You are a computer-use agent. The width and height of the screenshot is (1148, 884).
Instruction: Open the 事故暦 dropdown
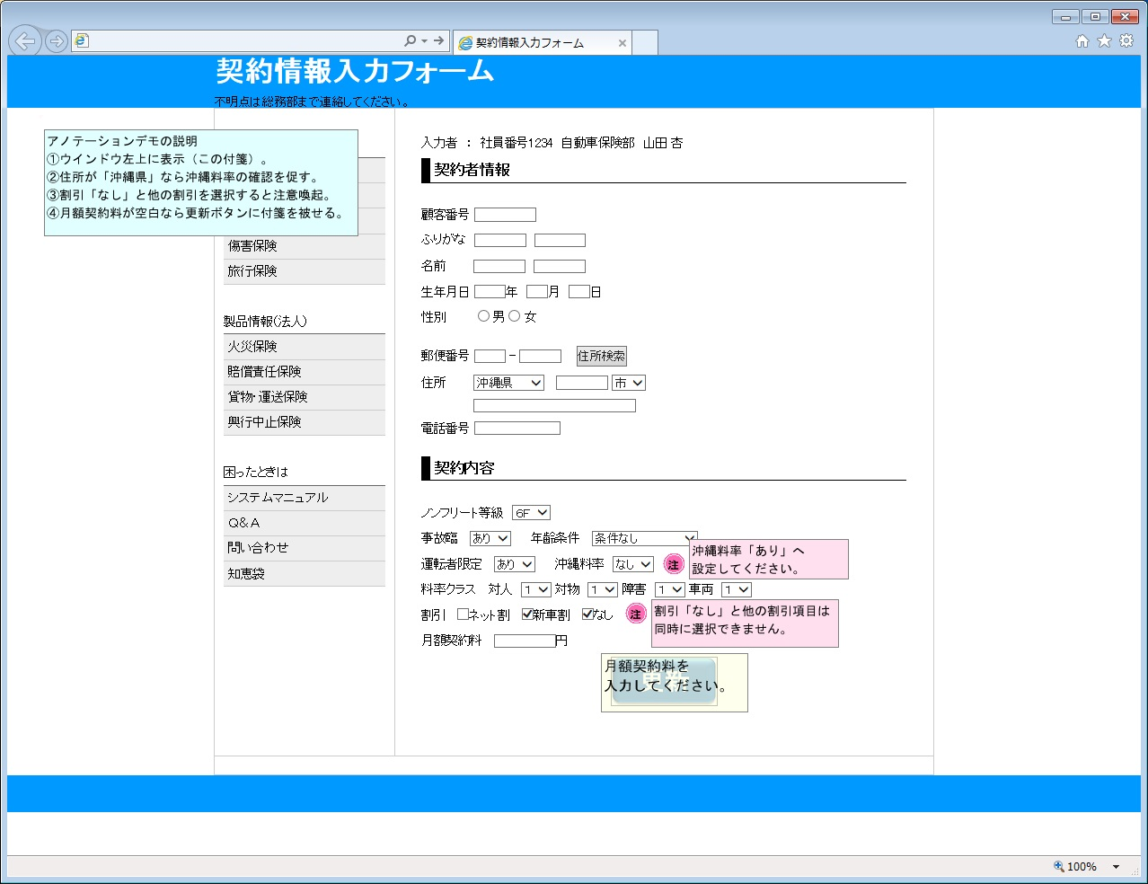point(490,538)
